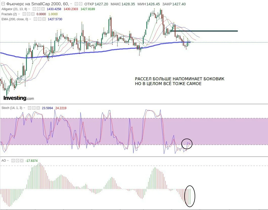Collapse the chart legend with the minus box
Image resolution: width=268 pixels, height=210 pixels.
(x=3, y=4)
